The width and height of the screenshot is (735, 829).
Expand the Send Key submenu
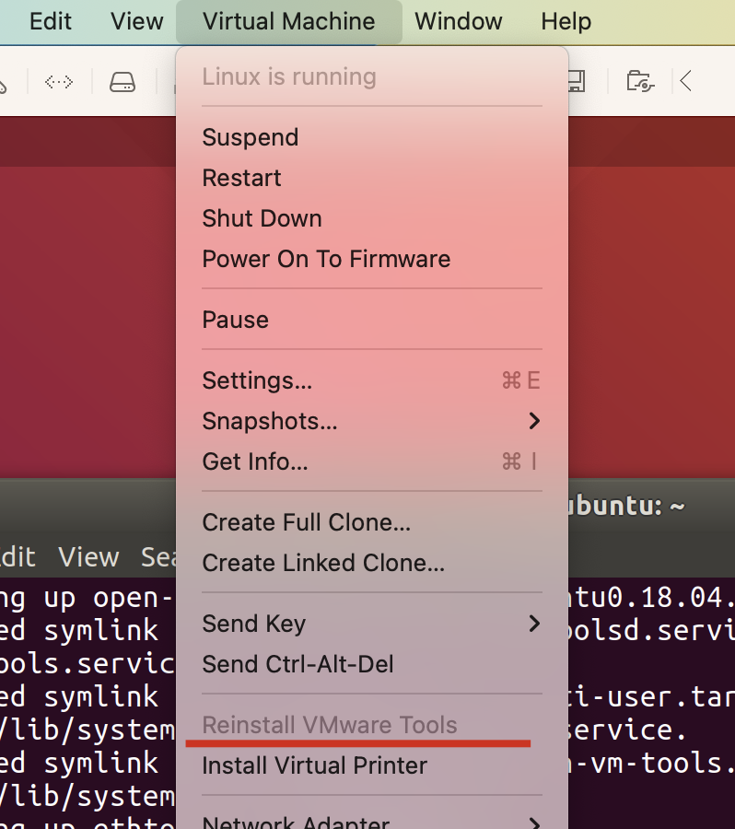coord(372,624)
